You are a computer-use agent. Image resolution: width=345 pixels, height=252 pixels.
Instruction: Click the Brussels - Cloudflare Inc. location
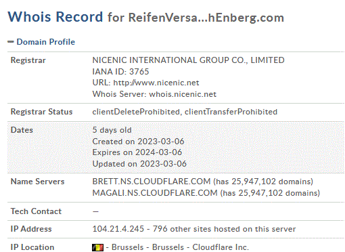tap(180, 247)
